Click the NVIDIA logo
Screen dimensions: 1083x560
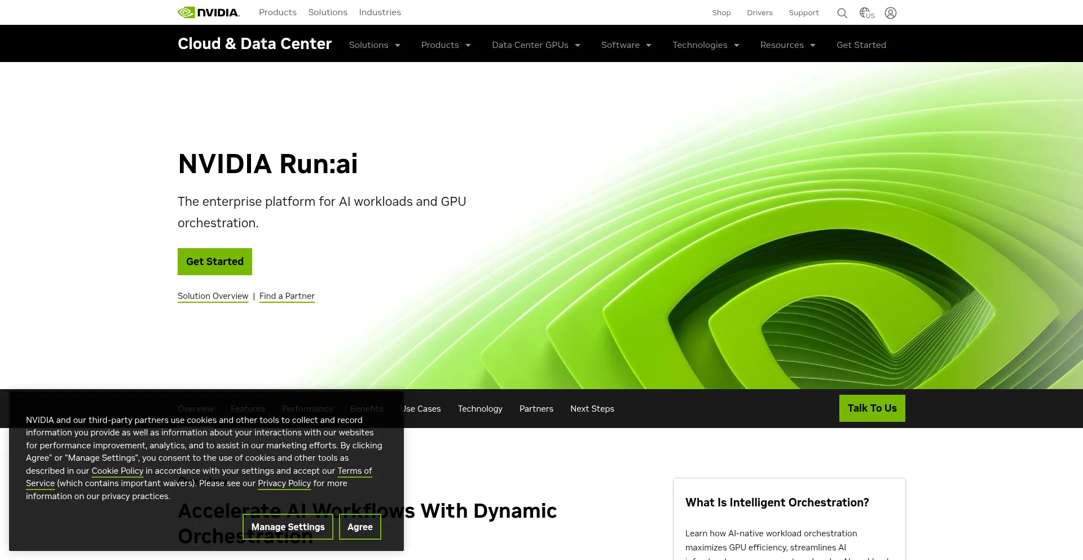coord(209,12)
